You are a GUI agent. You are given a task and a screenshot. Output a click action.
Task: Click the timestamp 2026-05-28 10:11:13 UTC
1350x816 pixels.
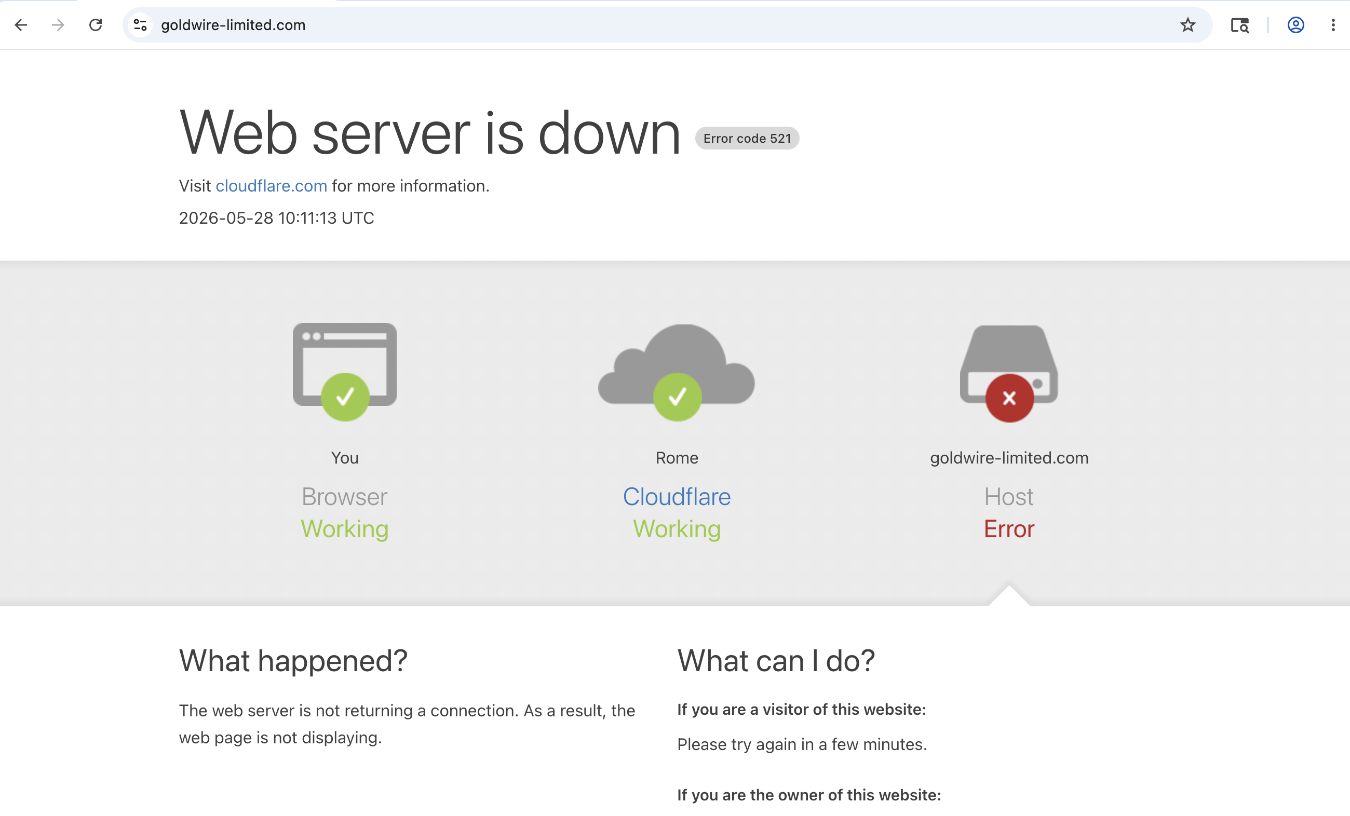pos(277,218)
